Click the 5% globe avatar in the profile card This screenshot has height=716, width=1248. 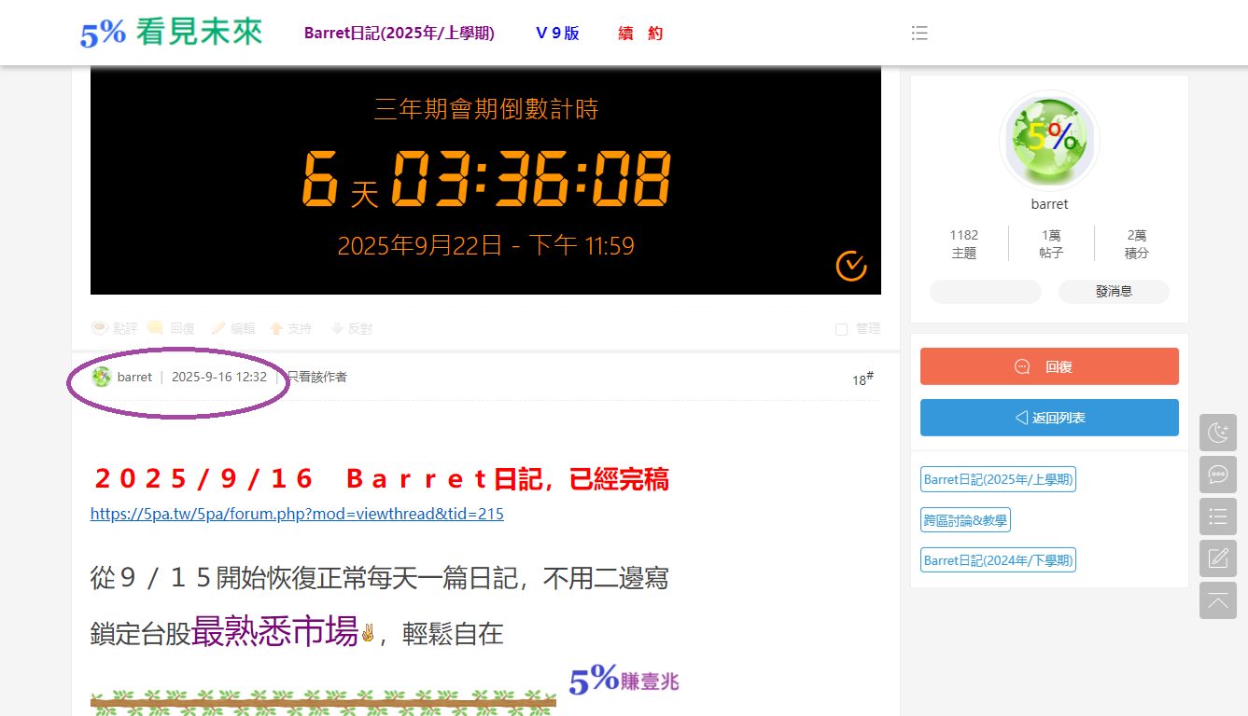click(x=1049, y=141)
